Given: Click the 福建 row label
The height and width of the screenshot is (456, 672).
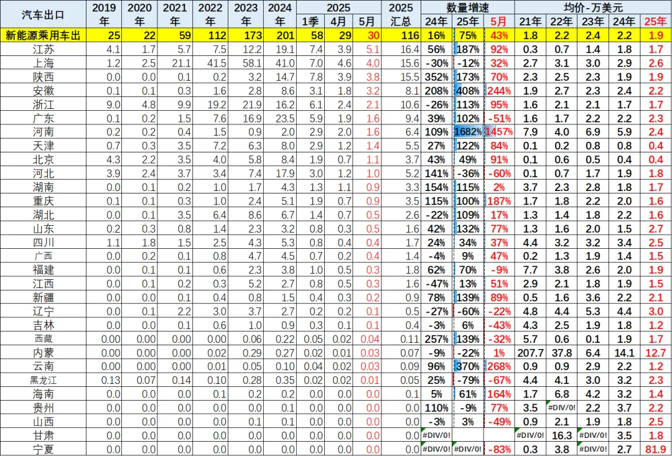Looking at the screenshot, I should click(44, 269).
